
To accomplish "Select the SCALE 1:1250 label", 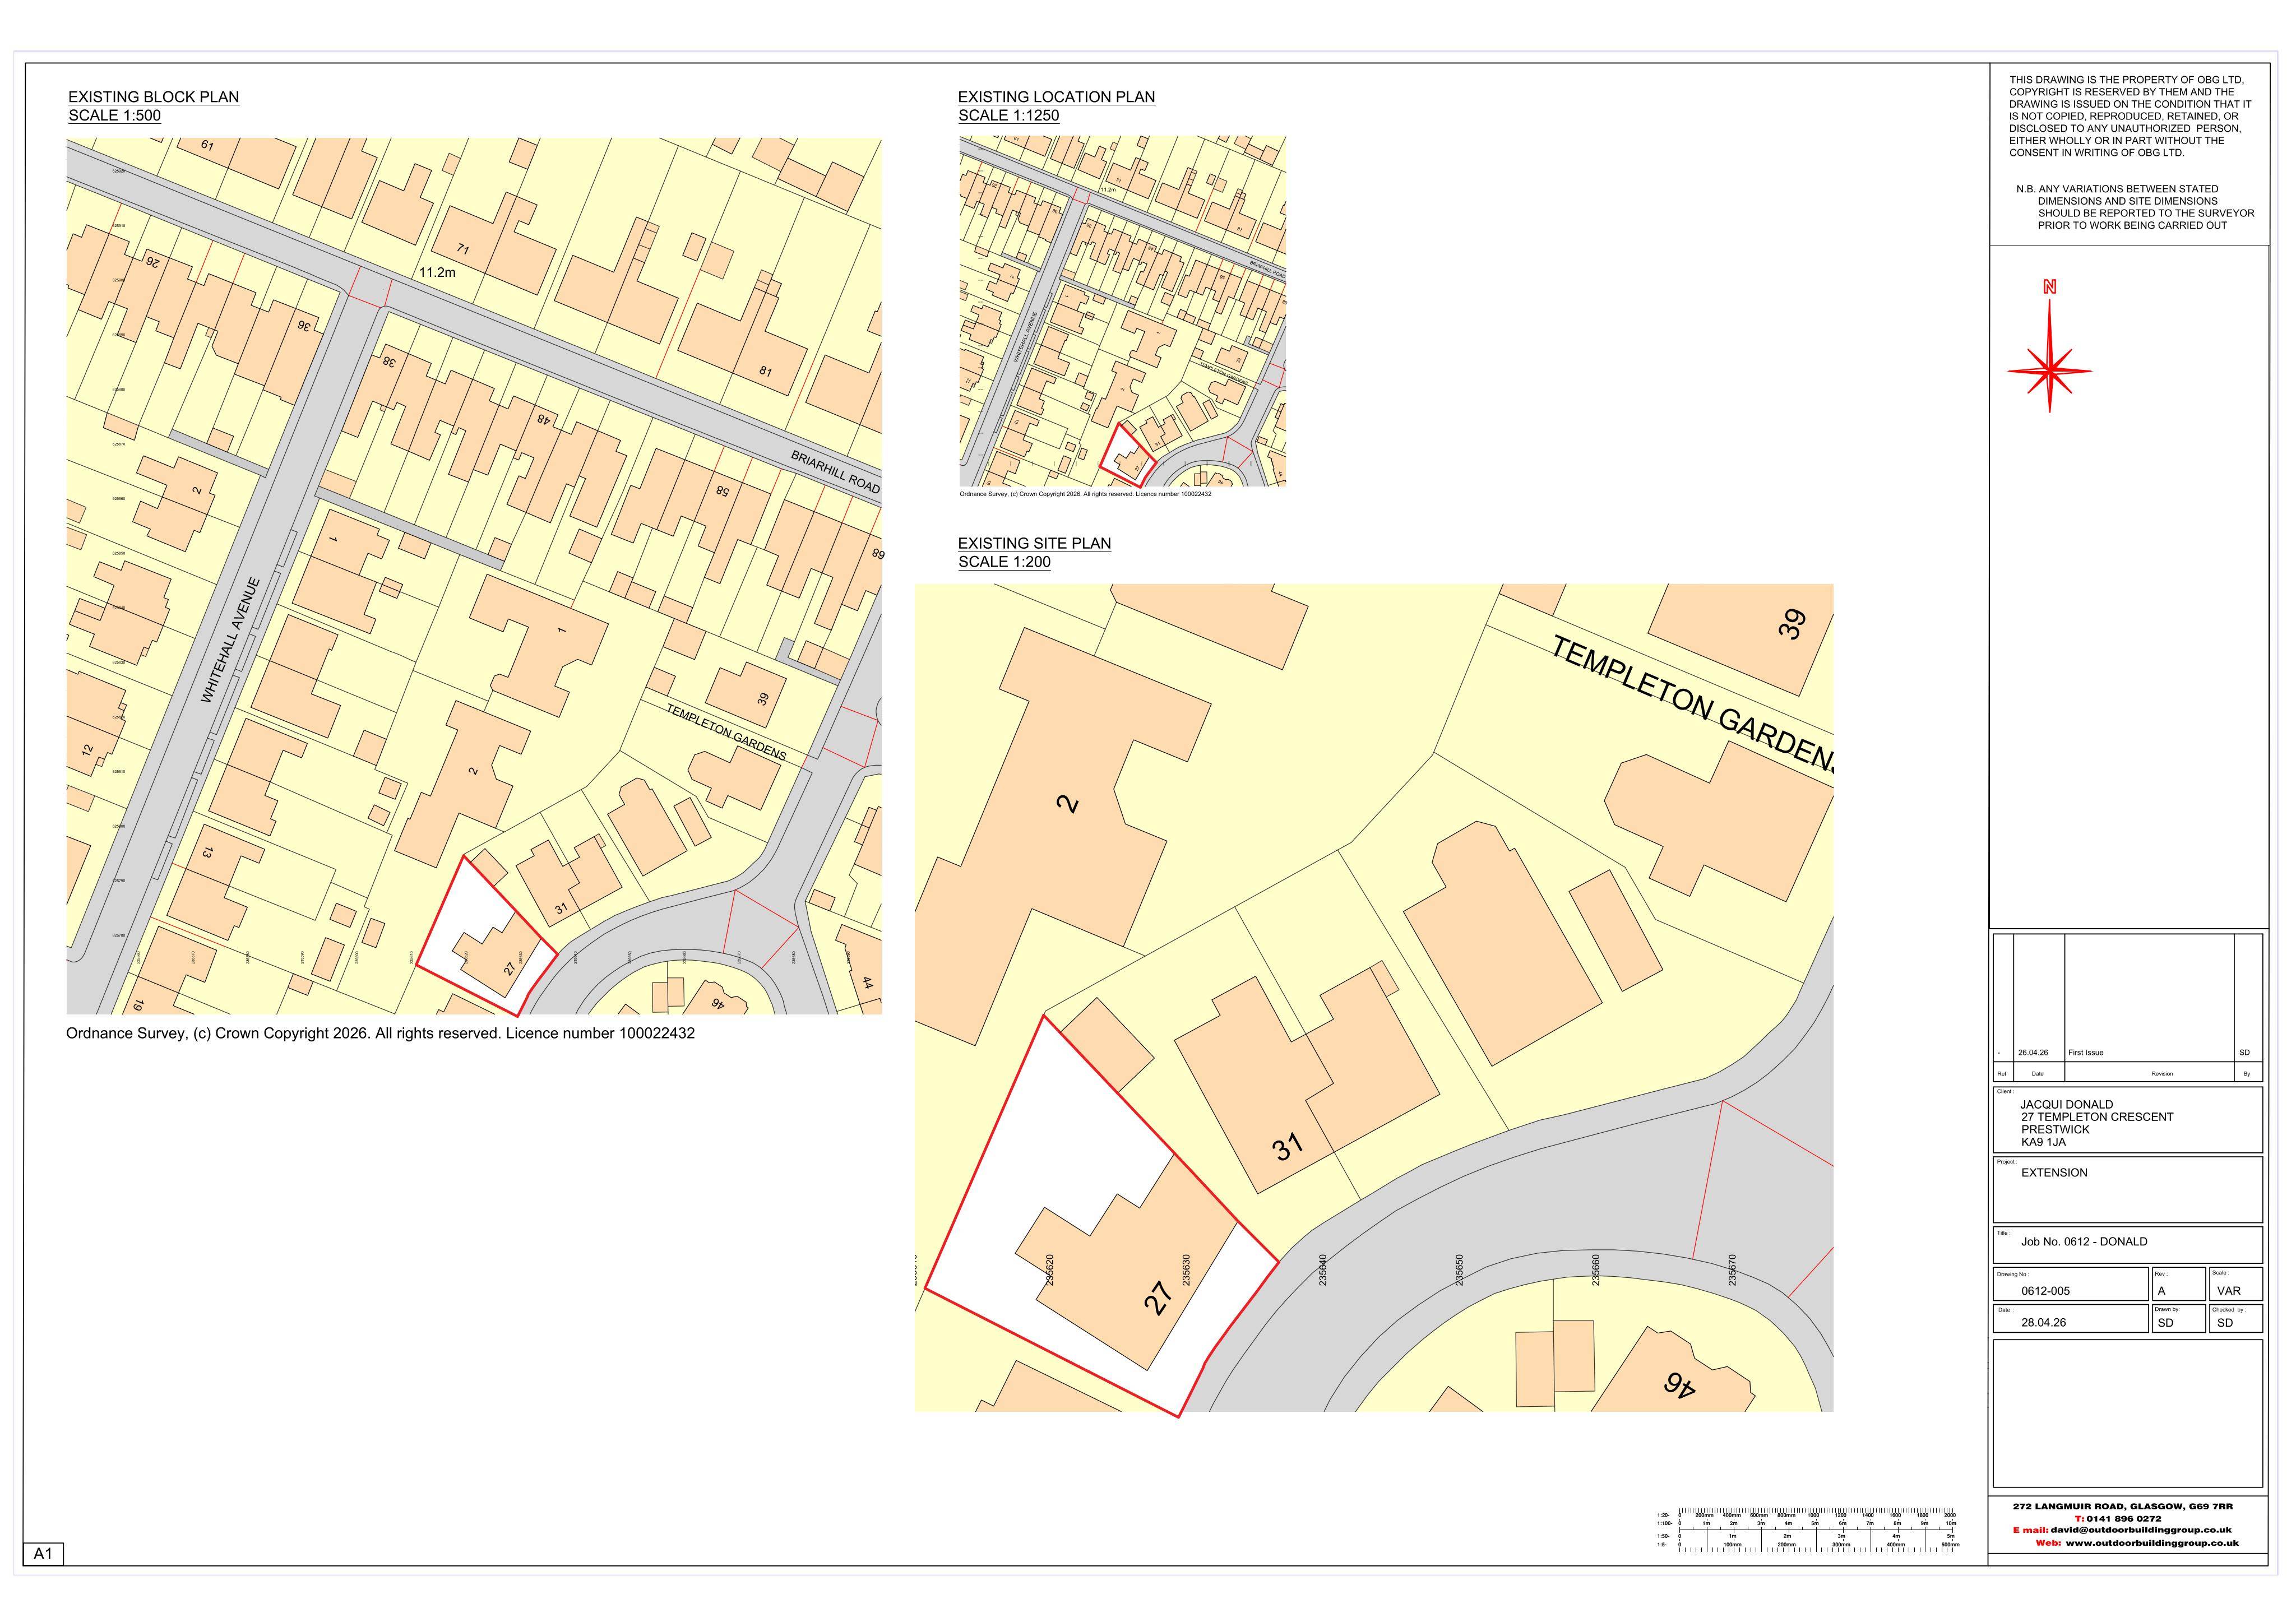I will tap(1008, 115).
